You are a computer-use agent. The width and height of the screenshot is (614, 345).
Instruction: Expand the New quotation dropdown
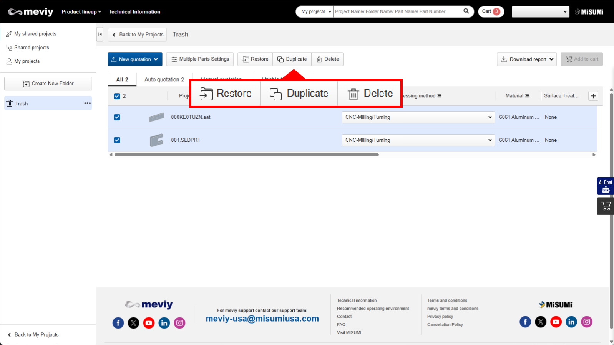[x=135, y=59]
